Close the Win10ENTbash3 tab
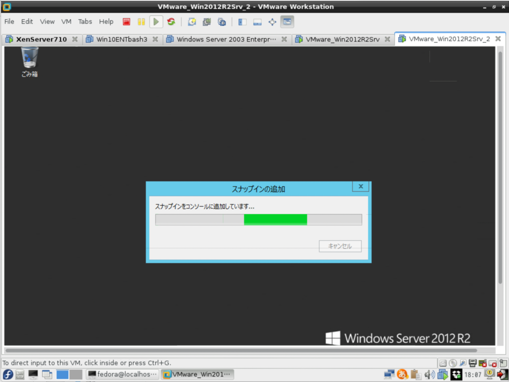 point(155,39)
